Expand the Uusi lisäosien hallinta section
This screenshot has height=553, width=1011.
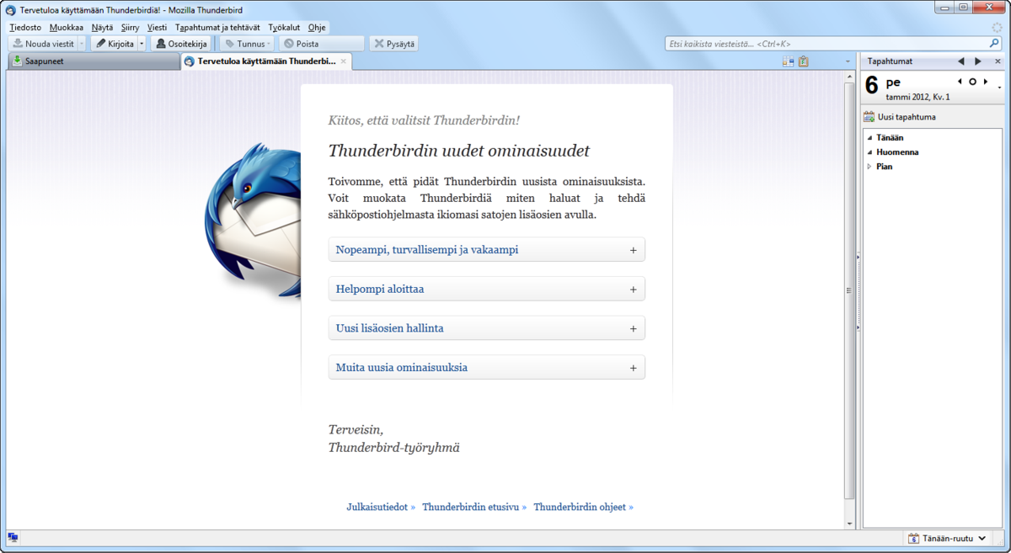click(x=487, y=328)
